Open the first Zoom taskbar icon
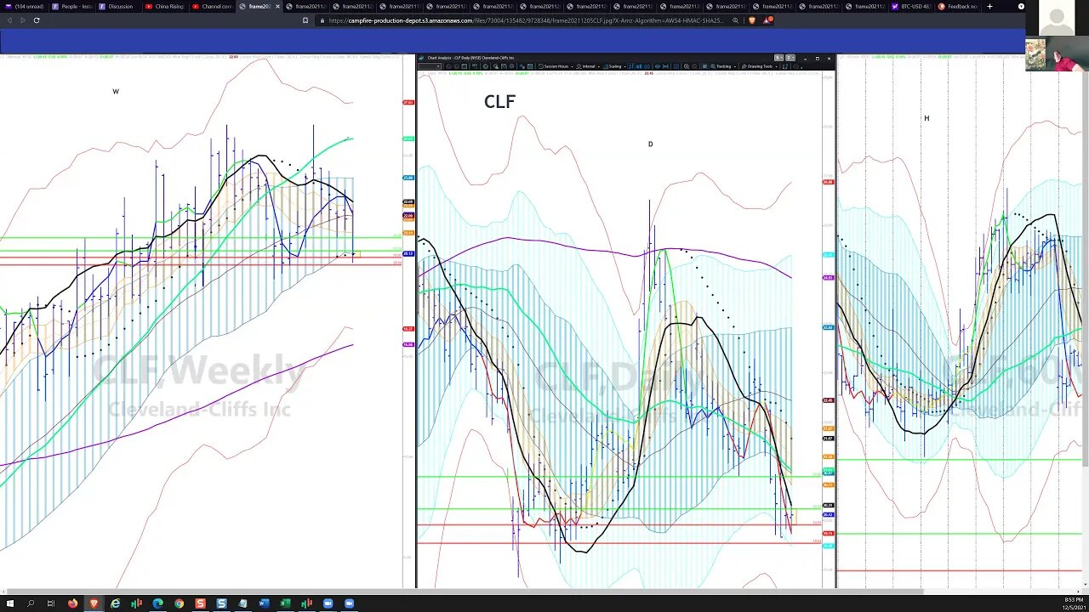The height and width of the screenshot is (612, 1089). point(328,603)
